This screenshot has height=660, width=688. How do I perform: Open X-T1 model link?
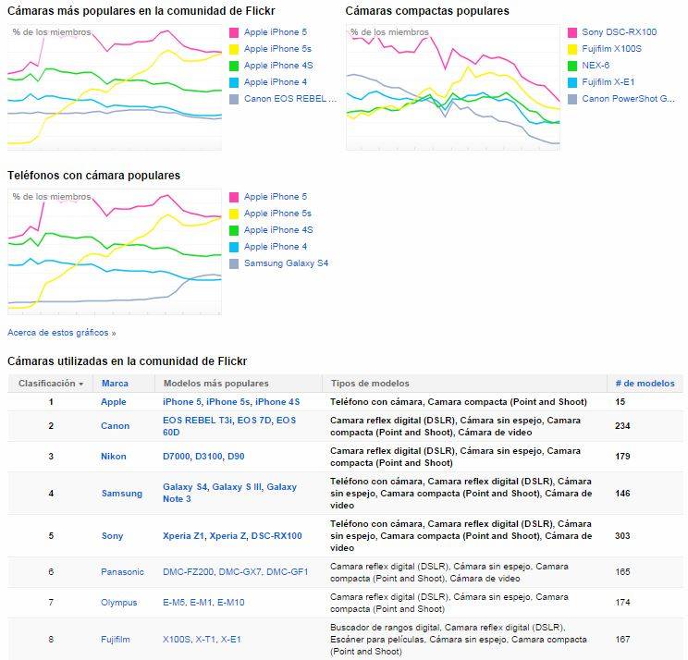pyautogui.click(x=205, y=640)
